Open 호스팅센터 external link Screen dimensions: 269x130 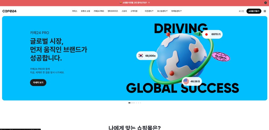(162, 11)
